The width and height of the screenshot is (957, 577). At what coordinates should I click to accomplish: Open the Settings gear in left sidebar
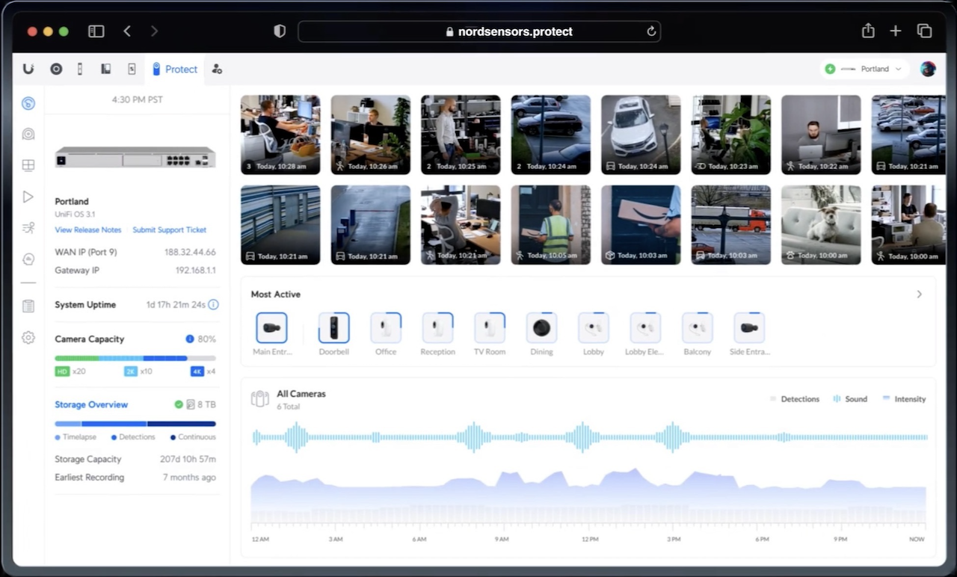point(28,337)
